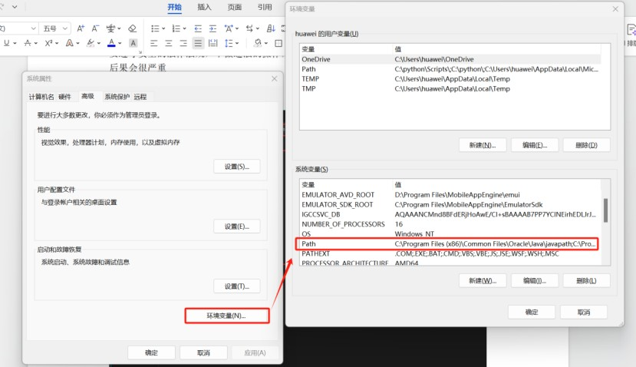636x367 pixels.
Task: Apply the text highlight pen
Action: tap(91, 43)
